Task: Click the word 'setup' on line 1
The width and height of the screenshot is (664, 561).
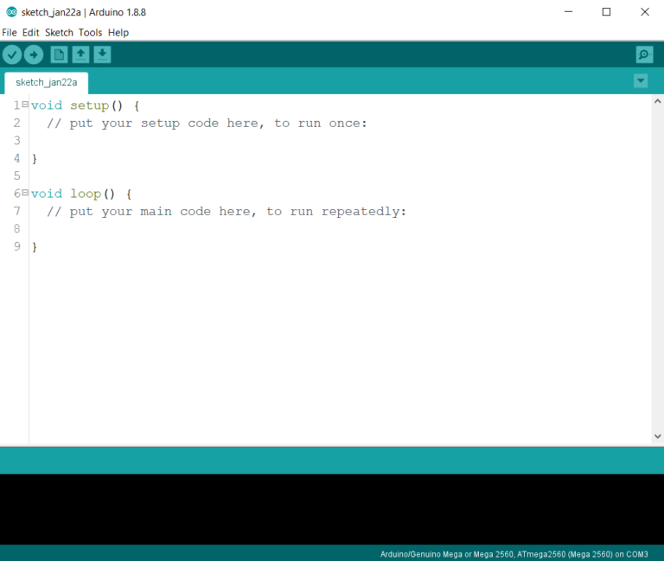Action: tap(89, 105)
